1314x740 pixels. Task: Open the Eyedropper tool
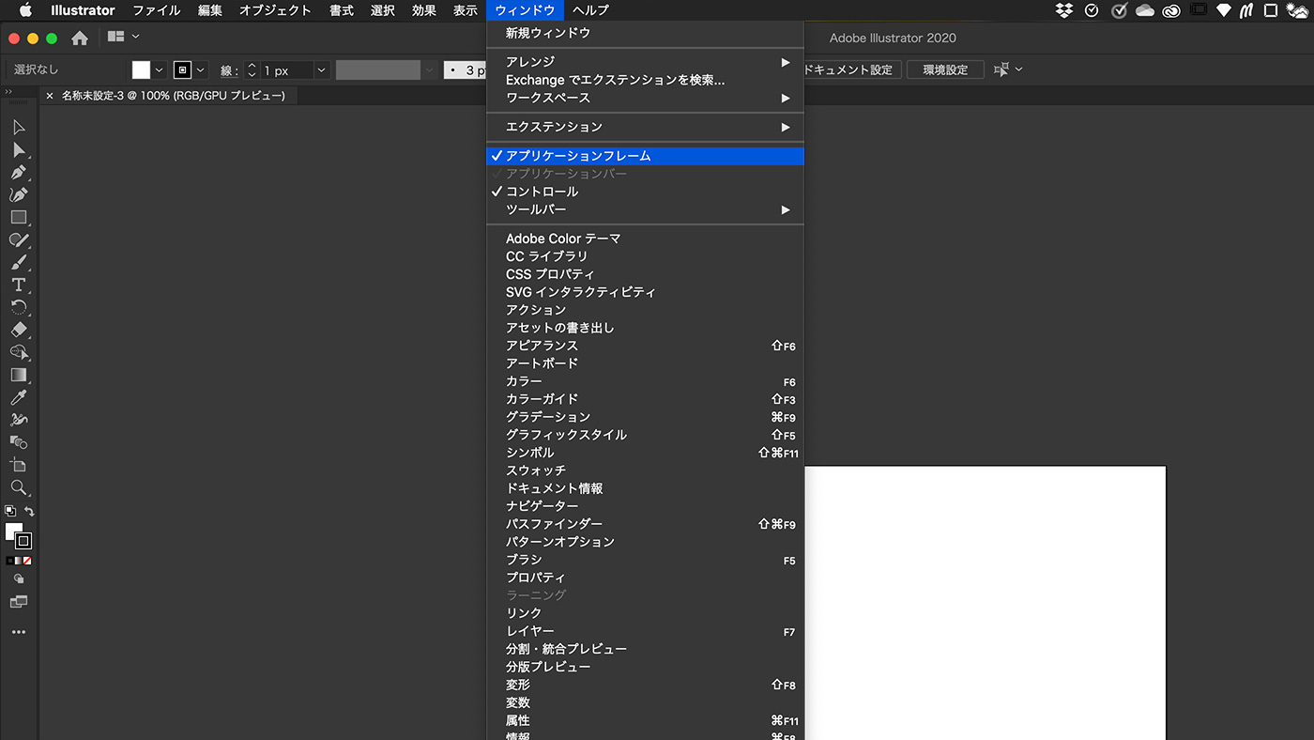19,397
